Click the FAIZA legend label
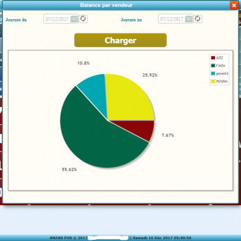This screenshot has height=241, width=241. pyautogui.click(x=221, y=66)
